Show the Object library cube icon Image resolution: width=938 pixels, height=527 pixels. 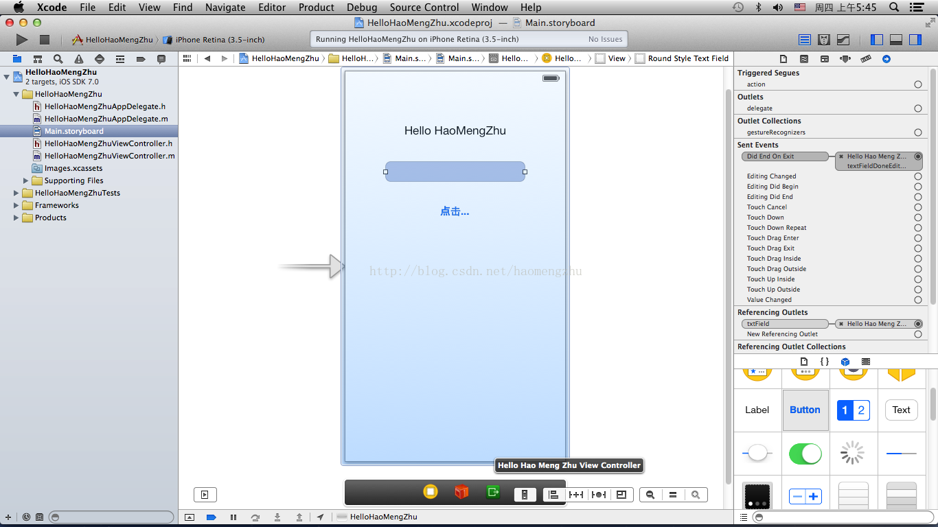coord(845,362)
